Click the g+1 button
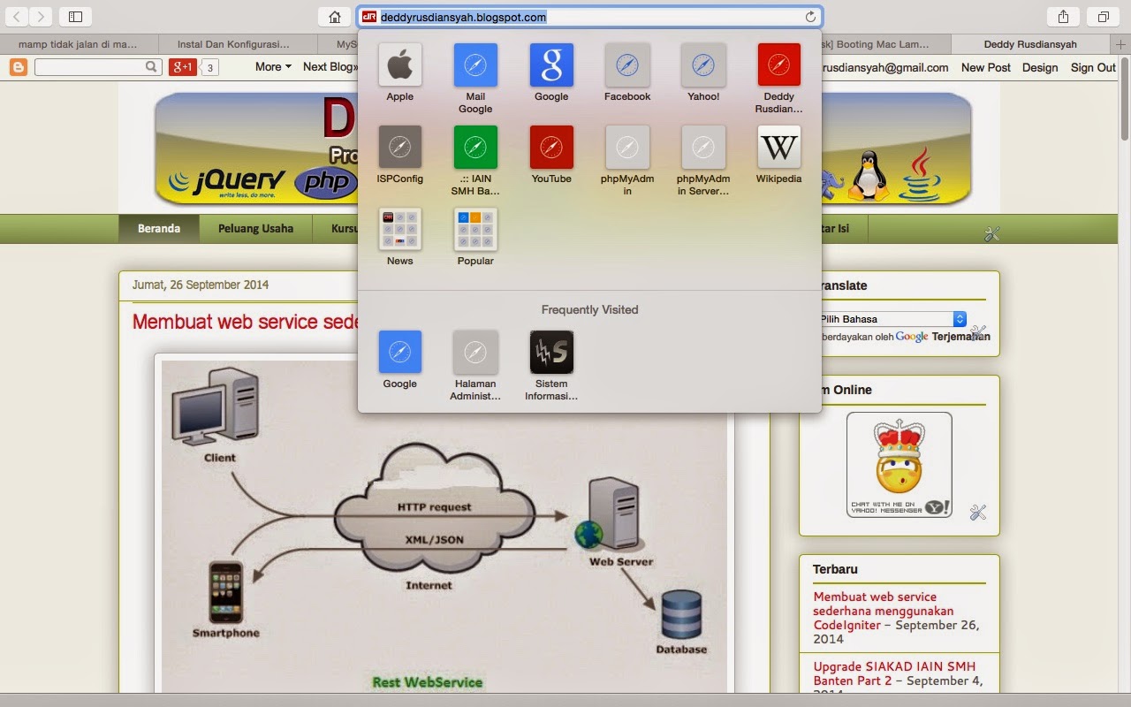 pos(183,67)
